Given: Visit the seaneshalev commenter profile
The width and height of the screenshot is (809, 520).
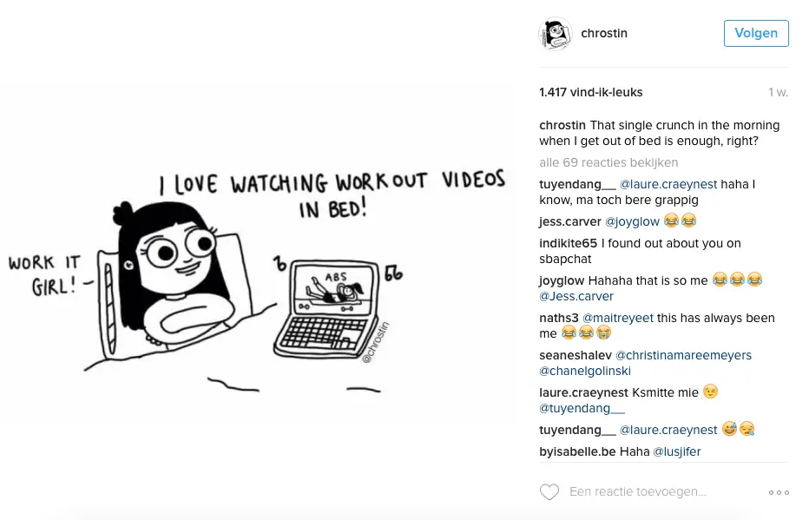Looking at the screenshot, I should tap(576, 355).
